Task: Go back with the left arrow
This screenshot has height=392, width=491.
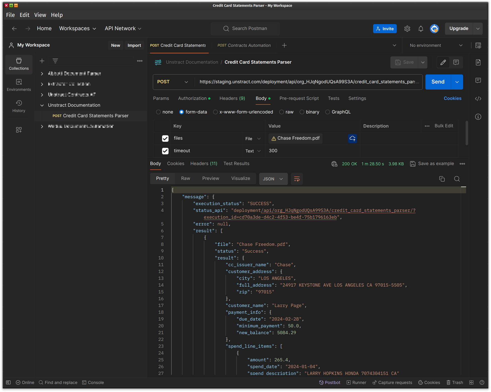Action: [14, 29]
